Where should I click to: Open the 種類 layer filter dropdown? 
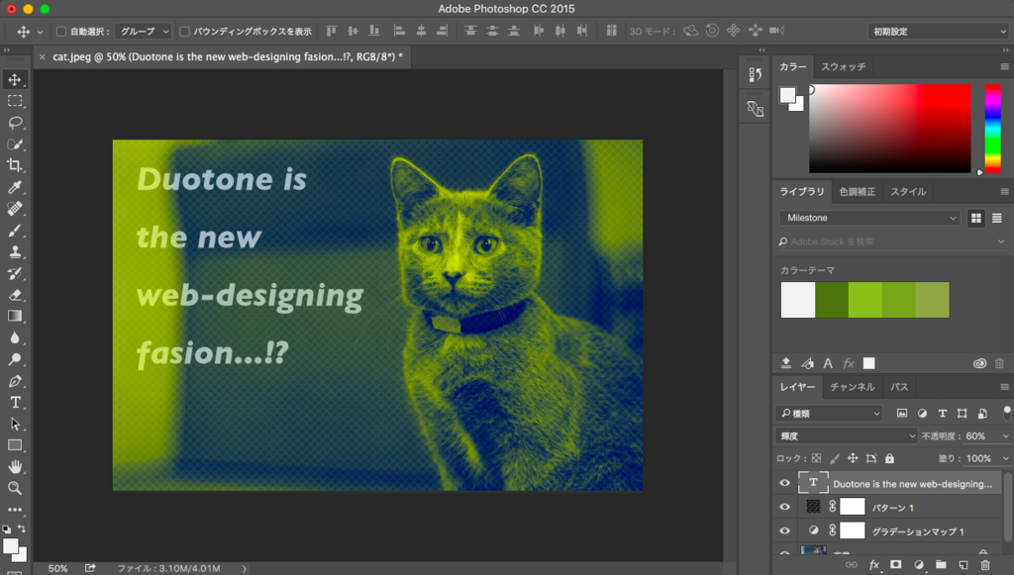click(829, 414)
